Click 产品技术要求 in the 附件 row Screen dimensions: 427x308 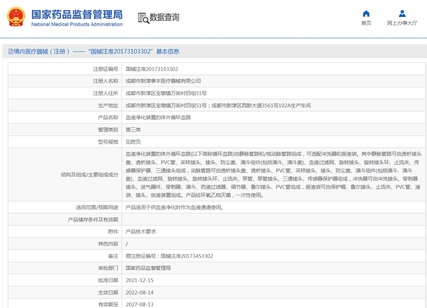[141, 232]
